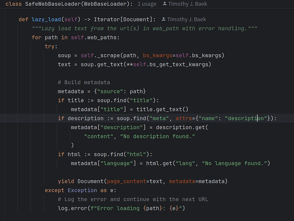294x221 pixels.
Task: Click the 'try:' keyword
Action: click(51, 46)
